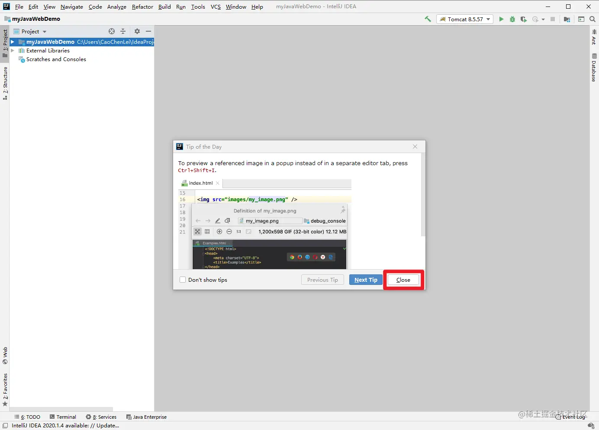Click the Next Tip button

tap(366, 280)
